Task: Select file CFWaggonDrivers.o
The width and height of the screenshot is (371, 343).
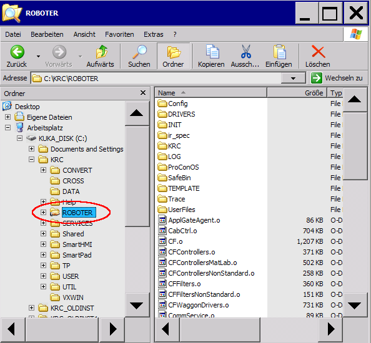Action: (x=198, y=305)
